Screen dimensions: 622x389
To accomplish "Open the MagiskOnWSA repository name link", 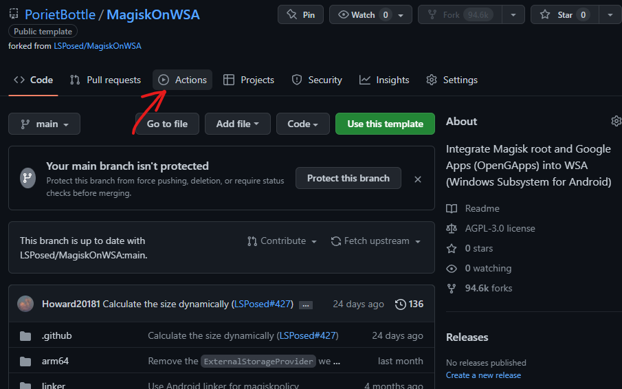I will pos(153,14).
